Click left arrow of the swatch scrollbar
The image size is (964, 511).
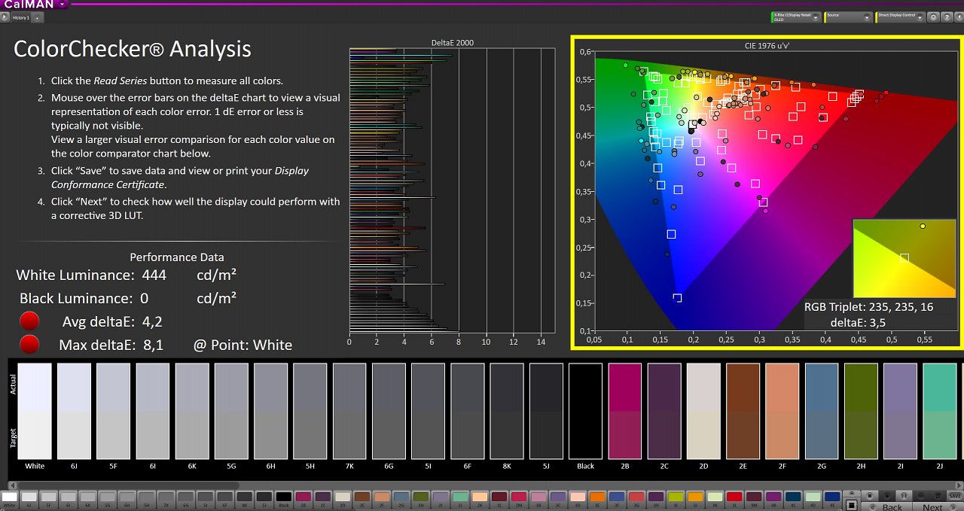(13, 485)
